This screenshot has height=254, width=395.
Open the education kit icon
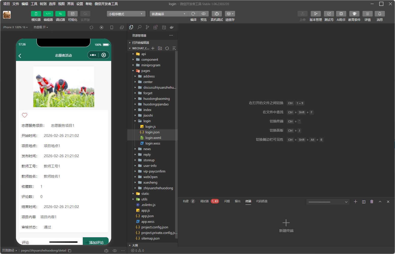click(x=354, y=14)
